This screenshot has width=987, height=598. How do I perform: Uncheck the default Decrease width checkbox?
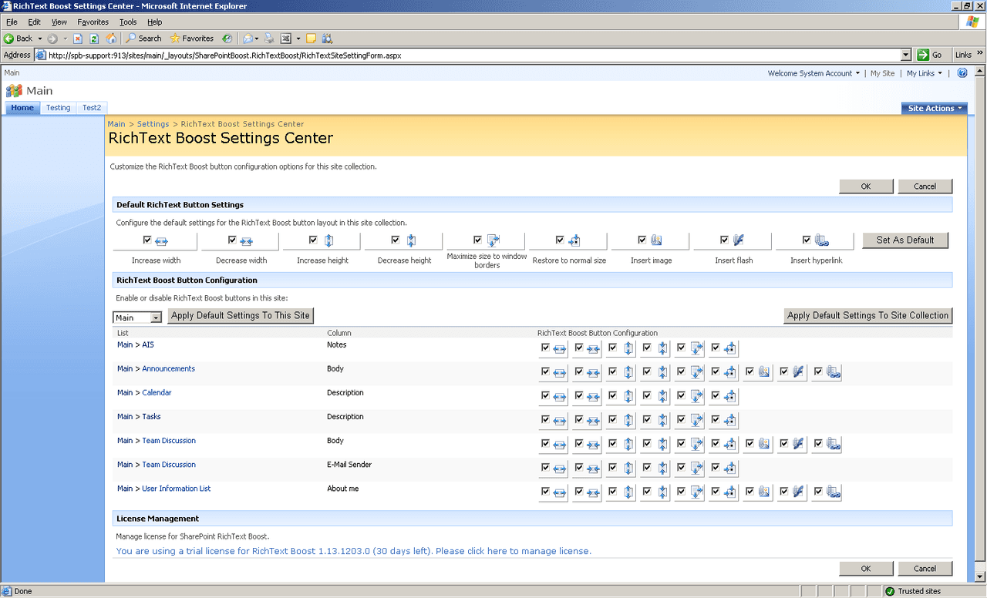coord(232,240)
